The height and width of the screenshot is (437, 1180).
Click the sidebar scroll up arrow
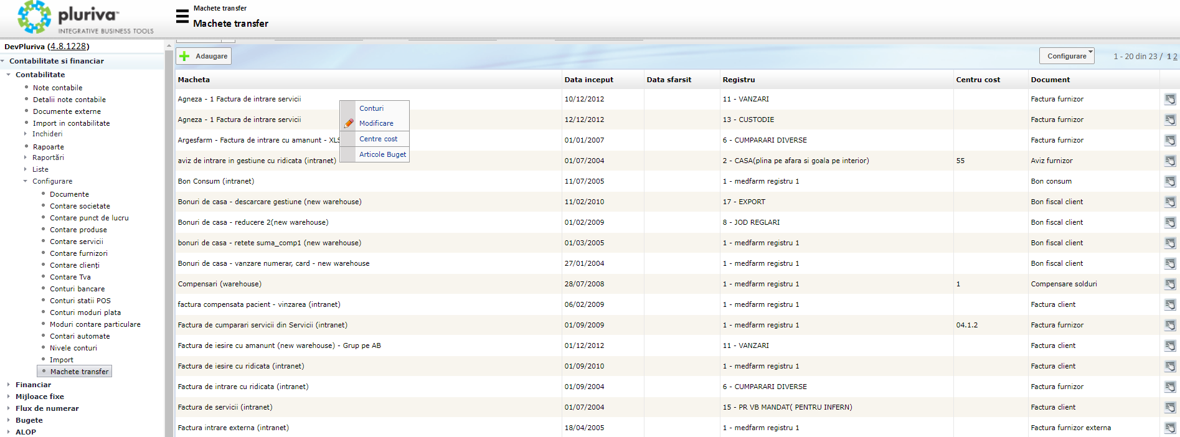(x=169, y=46)
